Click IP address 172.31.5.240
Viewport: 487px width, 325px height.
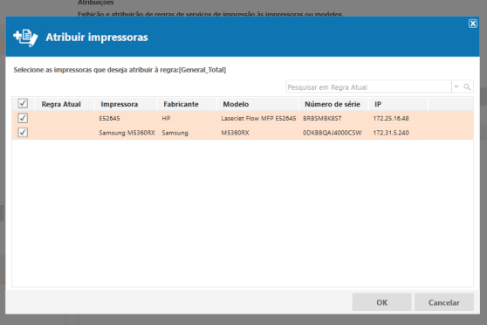[x=391, y=133]
